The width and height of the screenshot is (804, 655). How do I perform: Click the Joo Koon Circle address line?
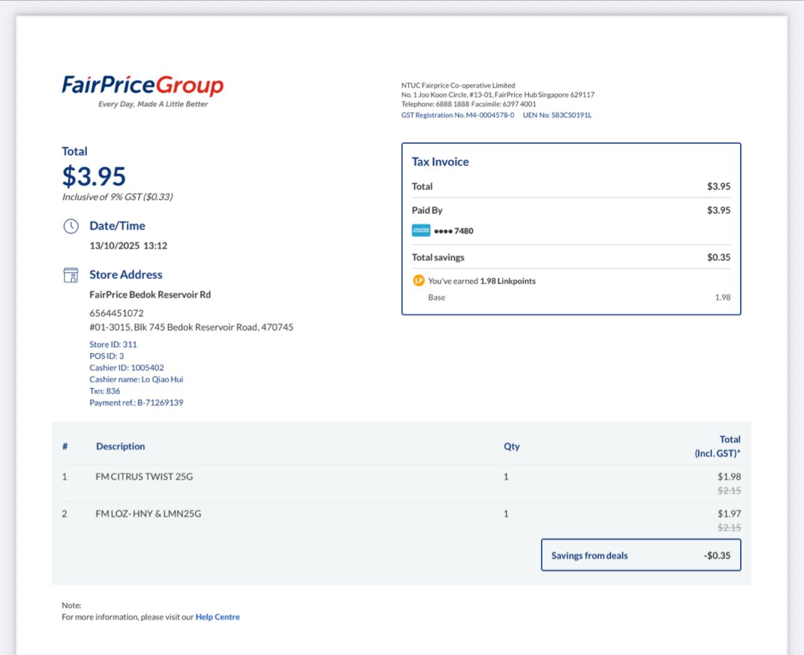click(498, 95)
